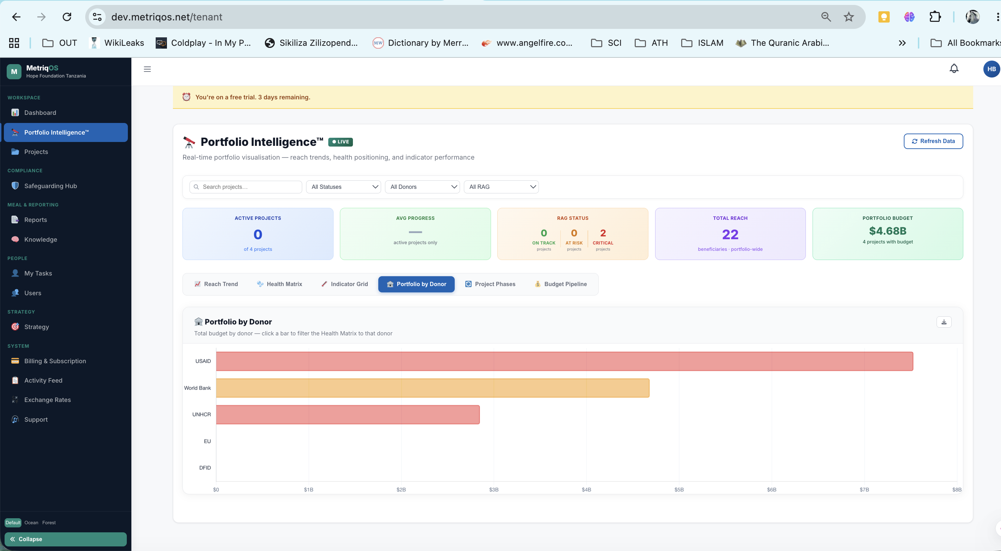Select the Default theme option

click(13, 522)
